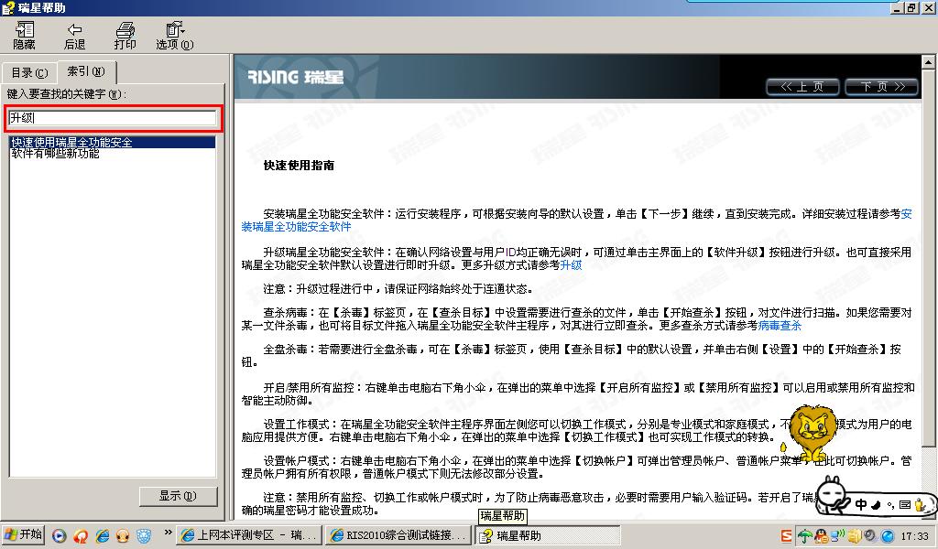Viewport: 938px width, 549px height.
Task: Open the 开始 Start menu
Action: pyautogui.click(x=24, y=534)
